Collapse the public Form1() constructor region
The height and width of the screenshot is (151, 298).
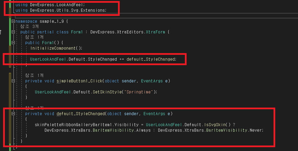click(13, 42)
